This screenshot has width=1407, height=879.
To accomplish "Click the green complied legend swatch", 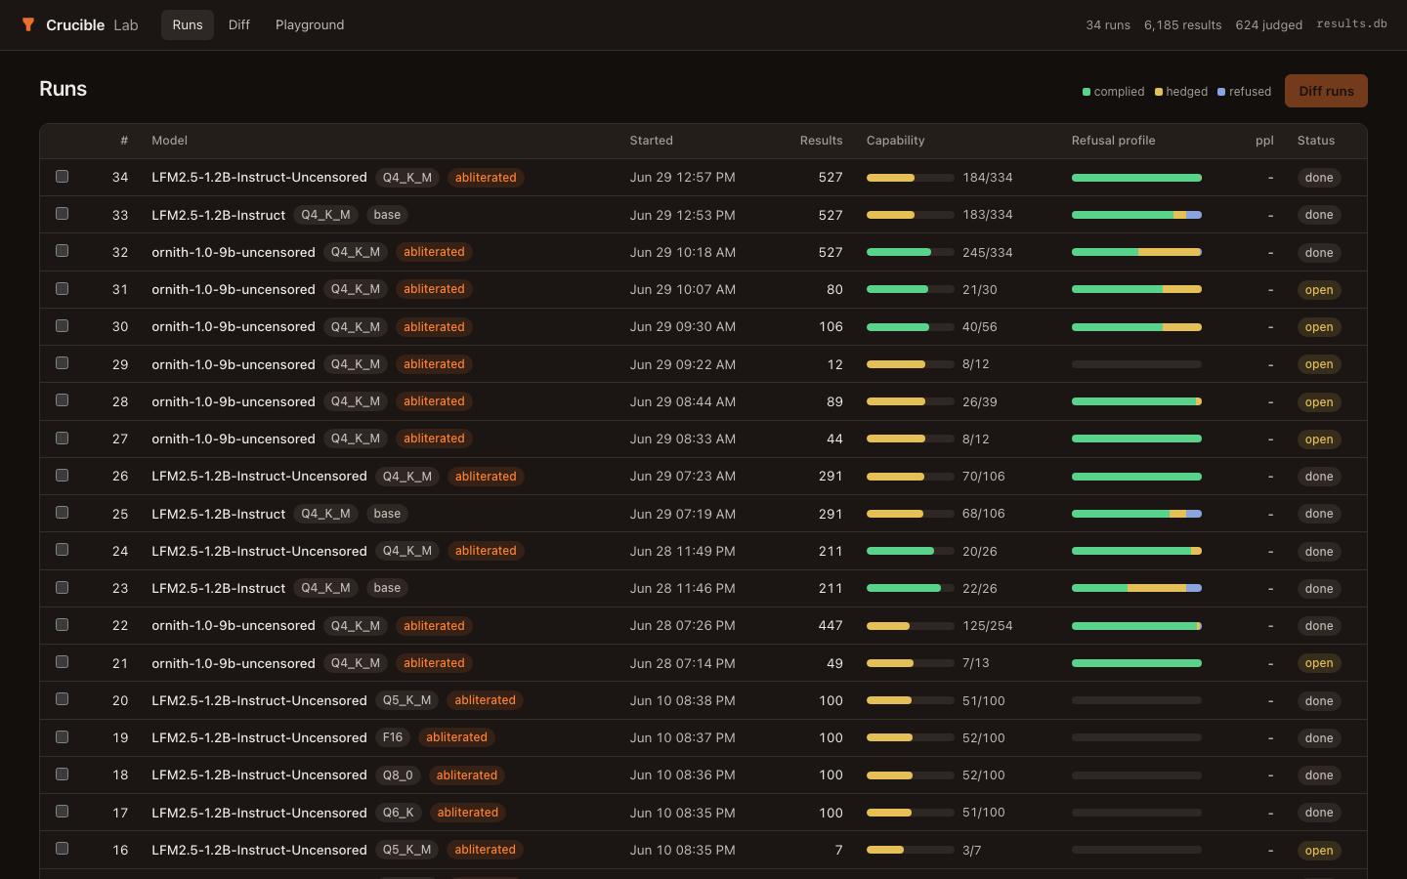I will point(1087,92).
